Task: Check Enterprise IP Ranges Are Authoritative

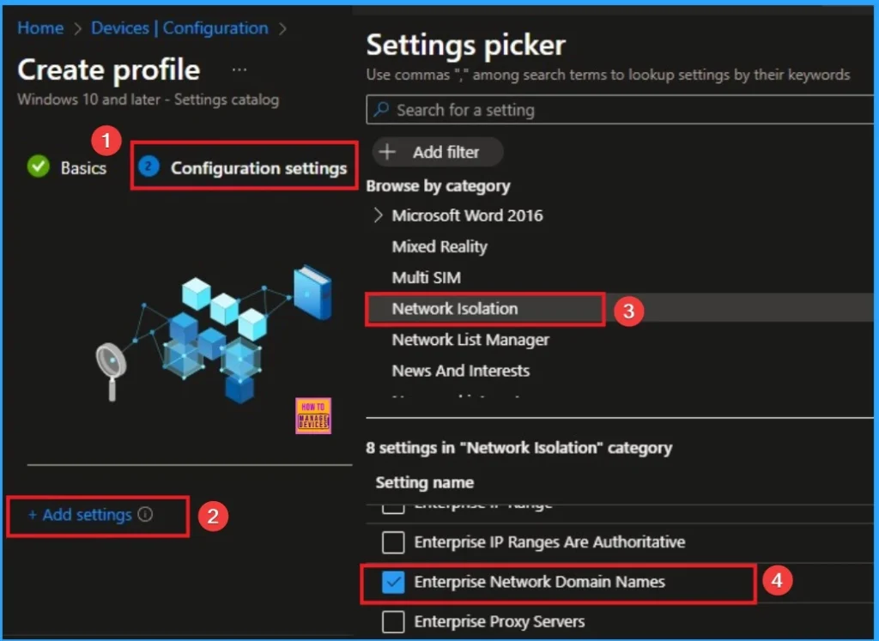Action: click(x=393, y=542)
